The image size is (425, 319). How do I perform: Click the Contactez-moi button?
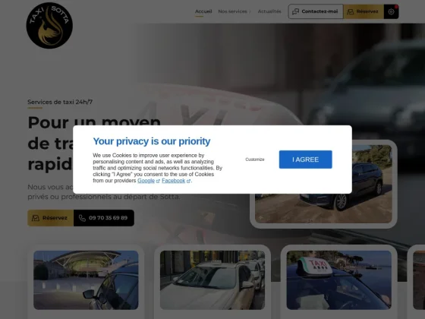(x=316, y=11)
